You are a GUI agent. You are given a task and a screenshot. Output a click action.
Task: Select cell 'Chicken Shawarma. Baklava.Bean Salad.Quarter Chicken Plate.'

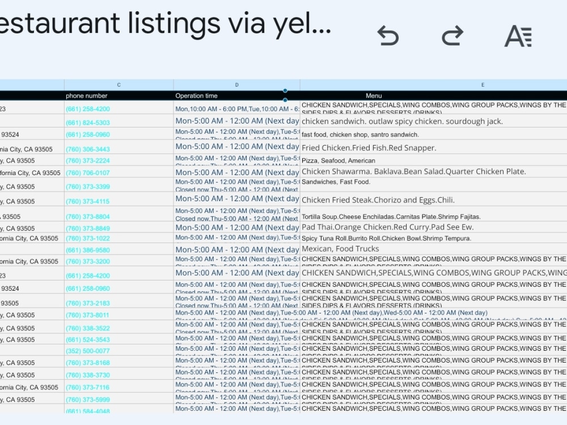point(434,172)
